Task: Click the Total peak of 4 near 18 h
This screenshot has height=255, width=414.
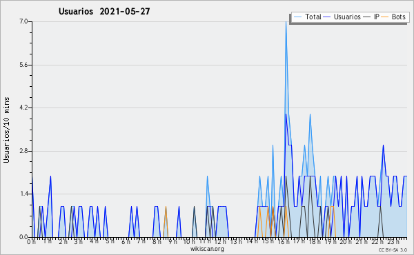Action: pos(310,114)
